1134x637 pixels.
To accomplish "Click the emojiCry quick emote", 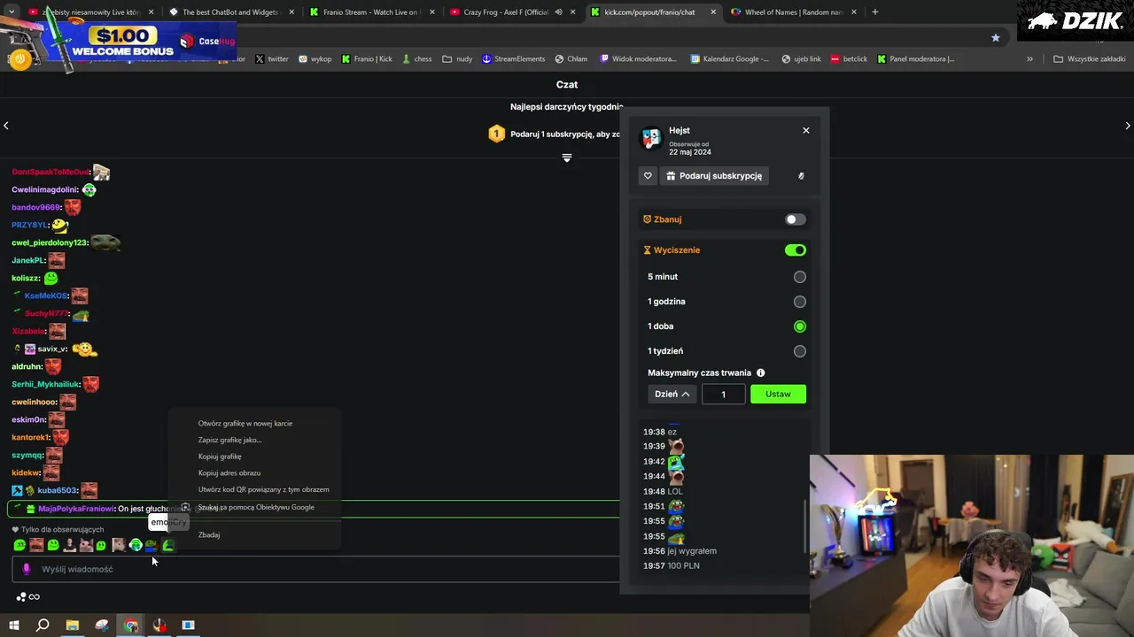I will coord(168,546).
